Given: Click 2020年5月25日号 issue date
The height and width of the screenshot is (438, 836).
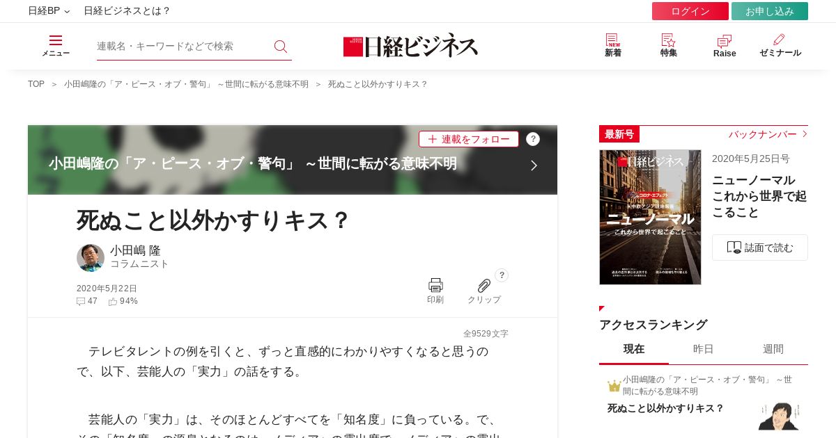Looking at the screenshot, I should click(751, 159).
